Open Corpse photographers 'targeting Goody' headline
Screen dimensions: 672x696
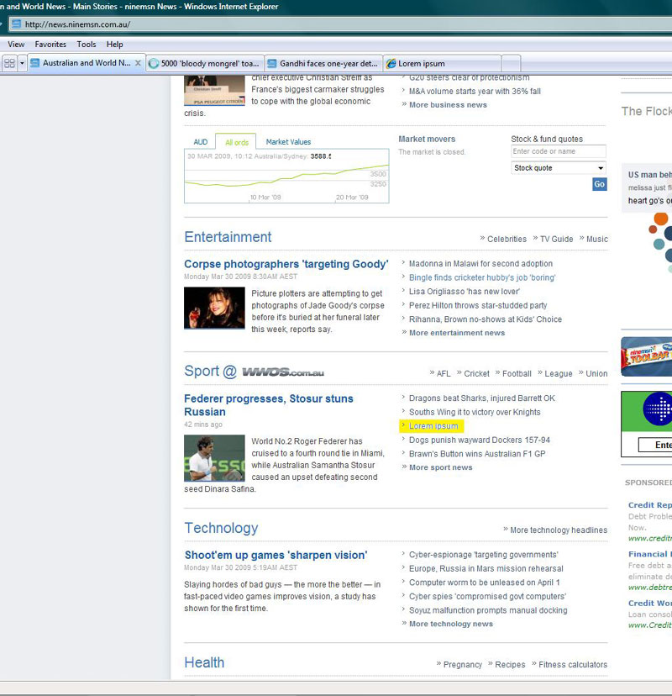point(286,264)
